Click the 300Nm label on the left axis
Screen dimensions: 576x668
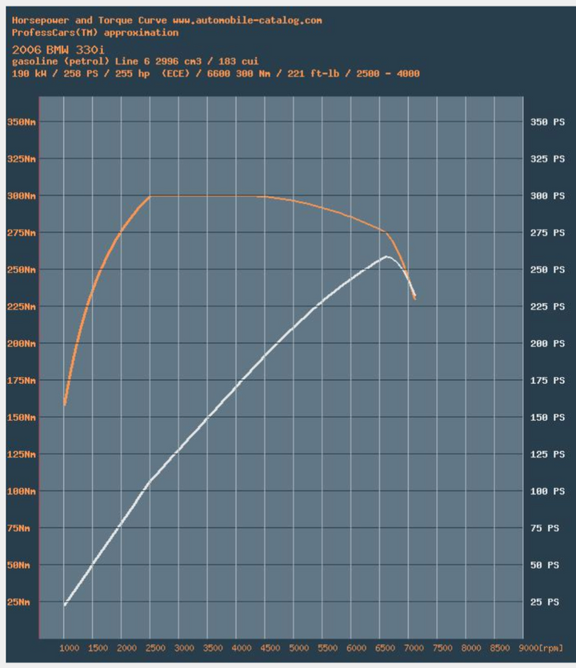[x=22, y=196]
